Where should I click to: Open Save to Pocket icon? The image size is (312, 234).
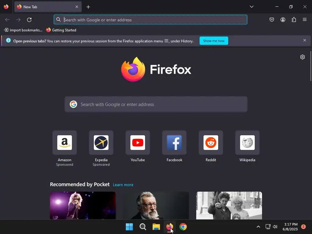click(272, 20)
